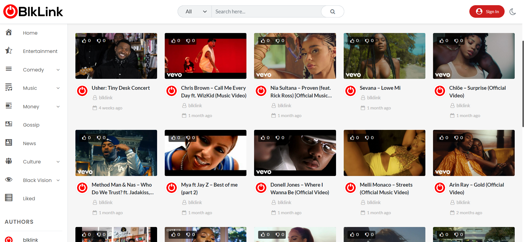Click blklink author under Melli Monaco video
Viewport: 524px width, 242px height.
coord(374,202)
